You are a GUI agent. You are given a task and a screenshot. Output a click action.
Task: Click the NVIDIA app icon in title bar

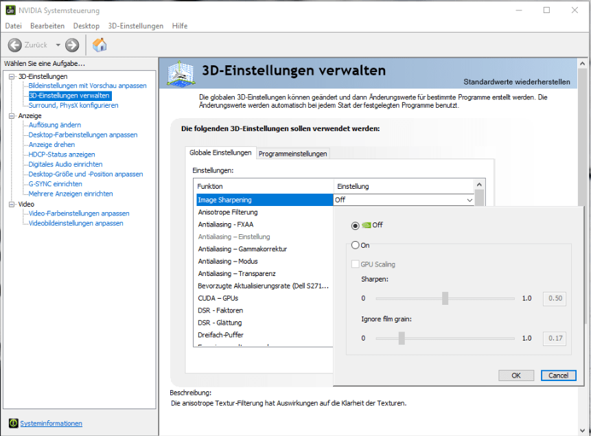tap(10, 10)
